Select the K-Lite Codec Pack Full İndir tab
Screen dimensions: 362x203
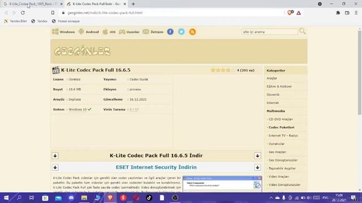point(96,4)
